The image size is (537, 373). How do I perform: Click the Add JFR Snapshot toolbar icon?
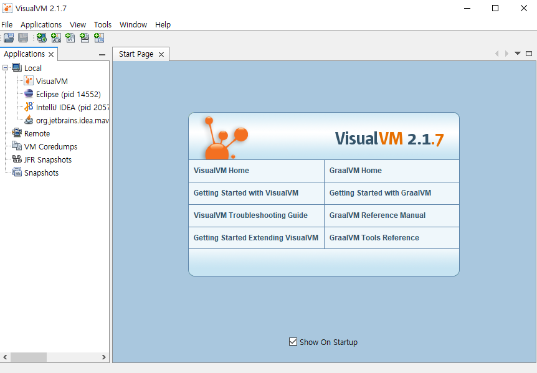[x=85, y=37]
